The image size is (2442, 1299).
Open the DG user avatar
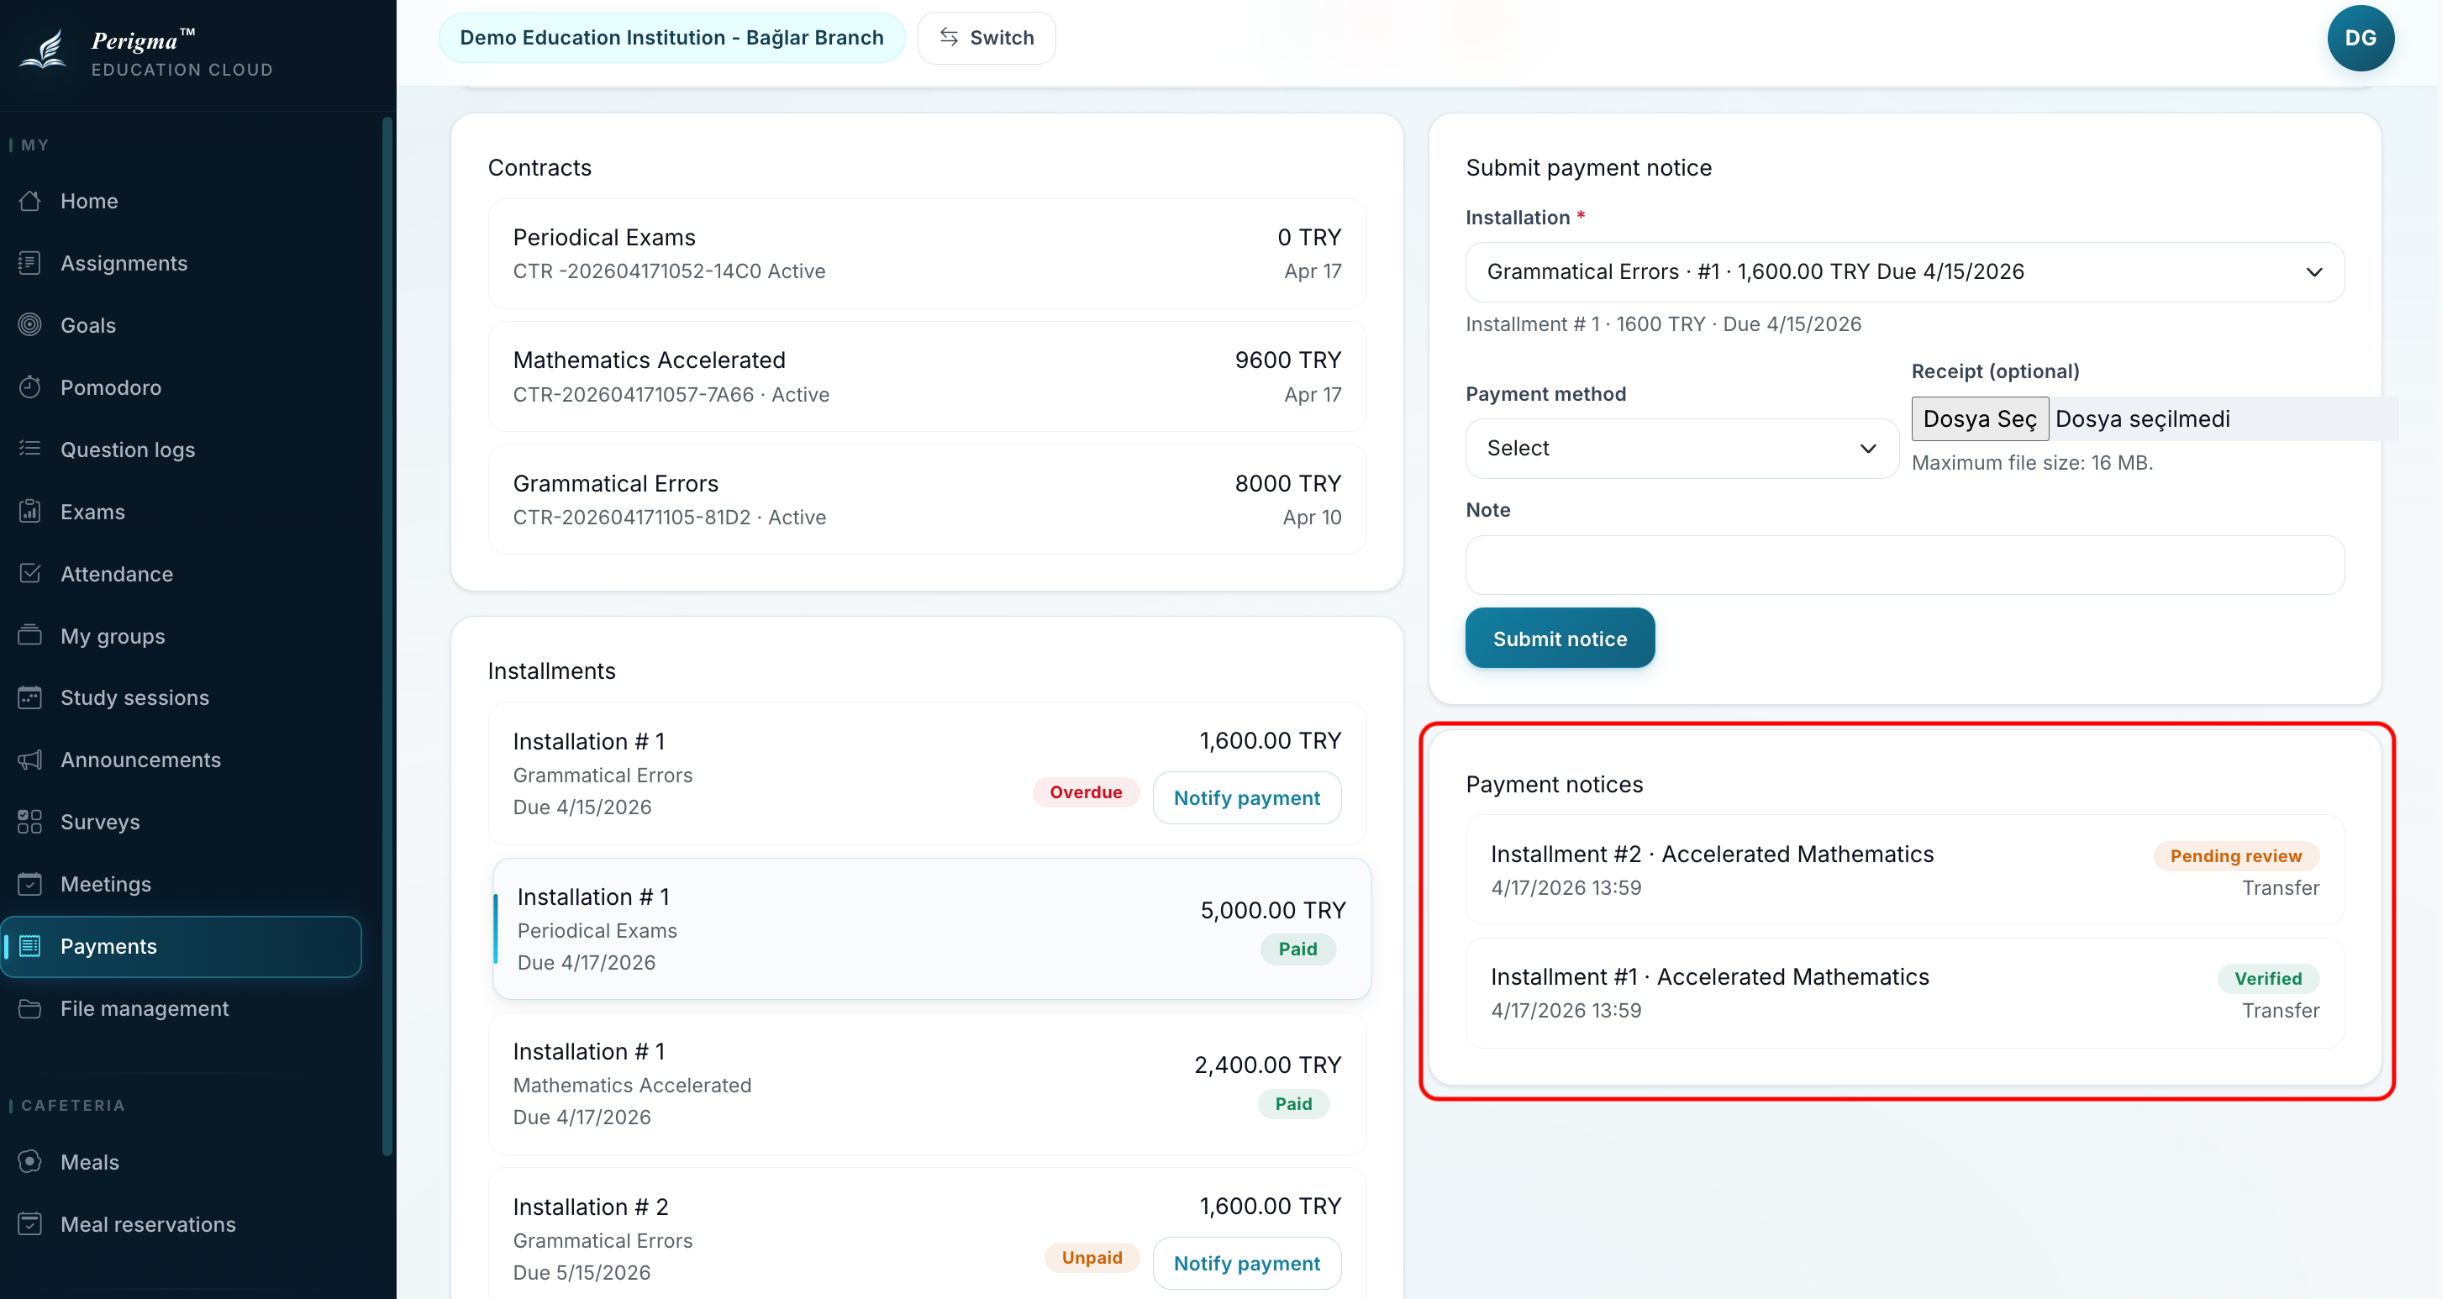tap(2360, 38)
